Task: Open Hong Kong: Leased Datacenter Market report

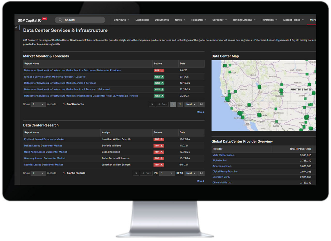Action: (46, 152)
